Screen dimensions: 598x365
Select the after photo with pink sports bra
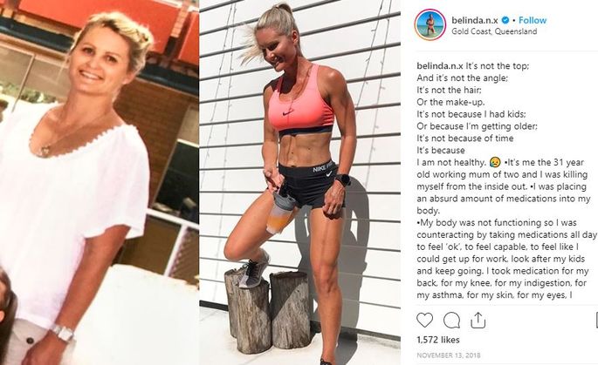pyautogui.click(x=299, y=183)
